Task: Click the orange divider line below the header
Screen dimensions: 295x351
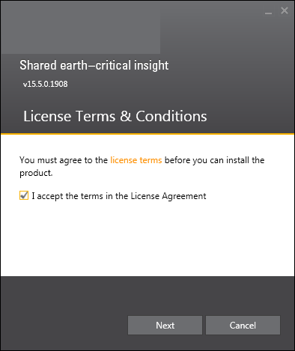Action: point(147,134)
